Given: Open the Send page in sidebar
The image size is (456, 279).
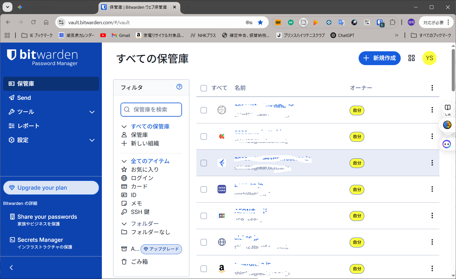Looking at the screenshot, I should click(24, 98).
